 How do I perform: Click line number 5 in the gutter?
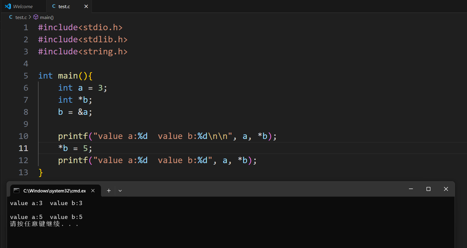26,76
